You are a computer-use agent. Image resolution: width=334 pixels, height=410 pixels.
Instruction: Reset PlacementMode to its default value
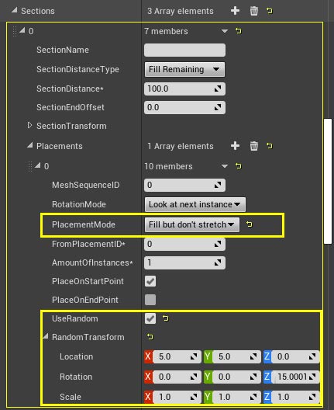(250, 224)
